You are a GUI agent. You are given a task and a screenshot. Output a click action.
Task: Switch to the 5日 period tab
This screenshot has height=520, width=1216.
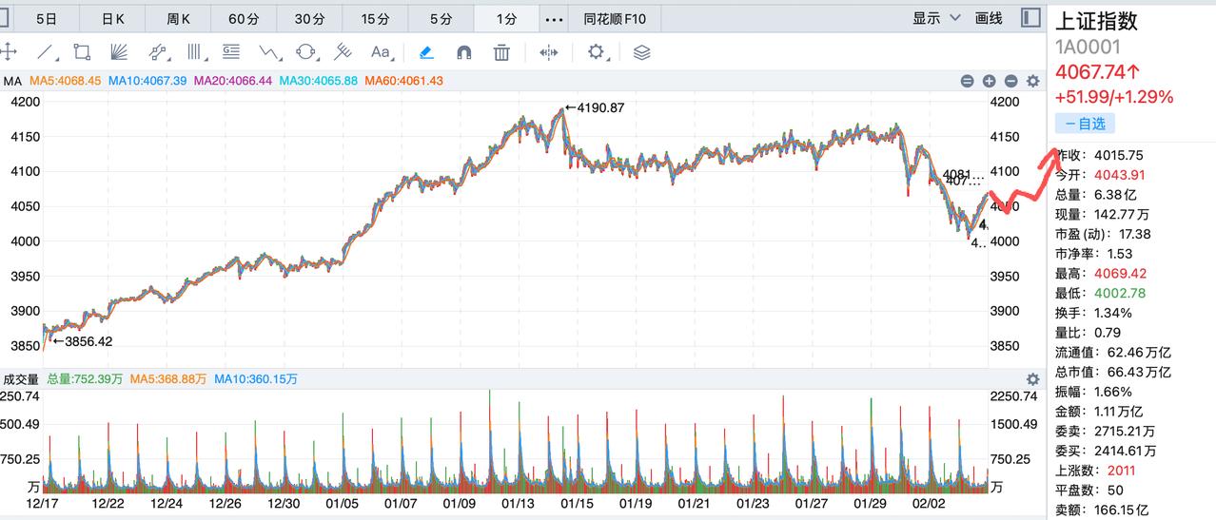pyautogui.click(x=46, y=18)
